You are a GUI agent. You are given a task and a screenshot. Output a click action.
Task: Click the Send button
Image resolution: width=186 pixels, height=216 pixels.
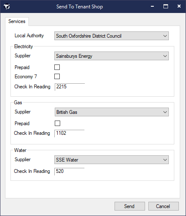130,206
